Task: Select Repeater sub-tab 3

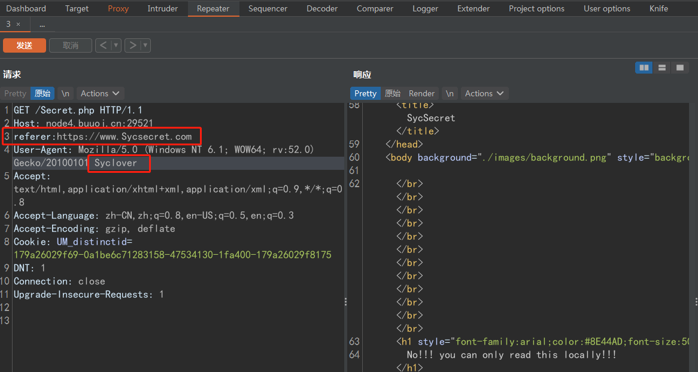Action: tap(8, 25)
